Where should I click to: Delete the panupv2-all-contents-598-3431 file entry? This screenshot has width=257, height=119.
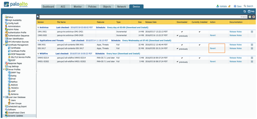click(252, 45)
